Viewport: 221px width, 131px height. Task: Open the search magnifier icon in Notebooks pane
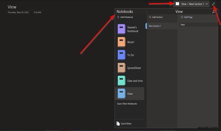(x=214, y=12)
